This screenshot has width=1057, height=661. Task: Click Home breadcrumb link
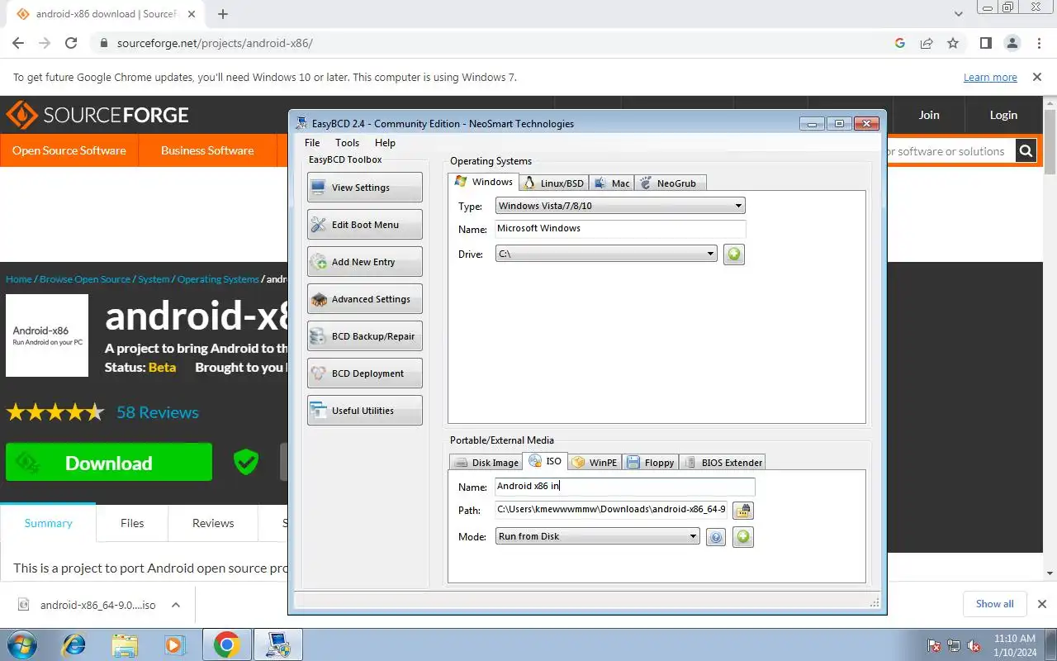19,279
